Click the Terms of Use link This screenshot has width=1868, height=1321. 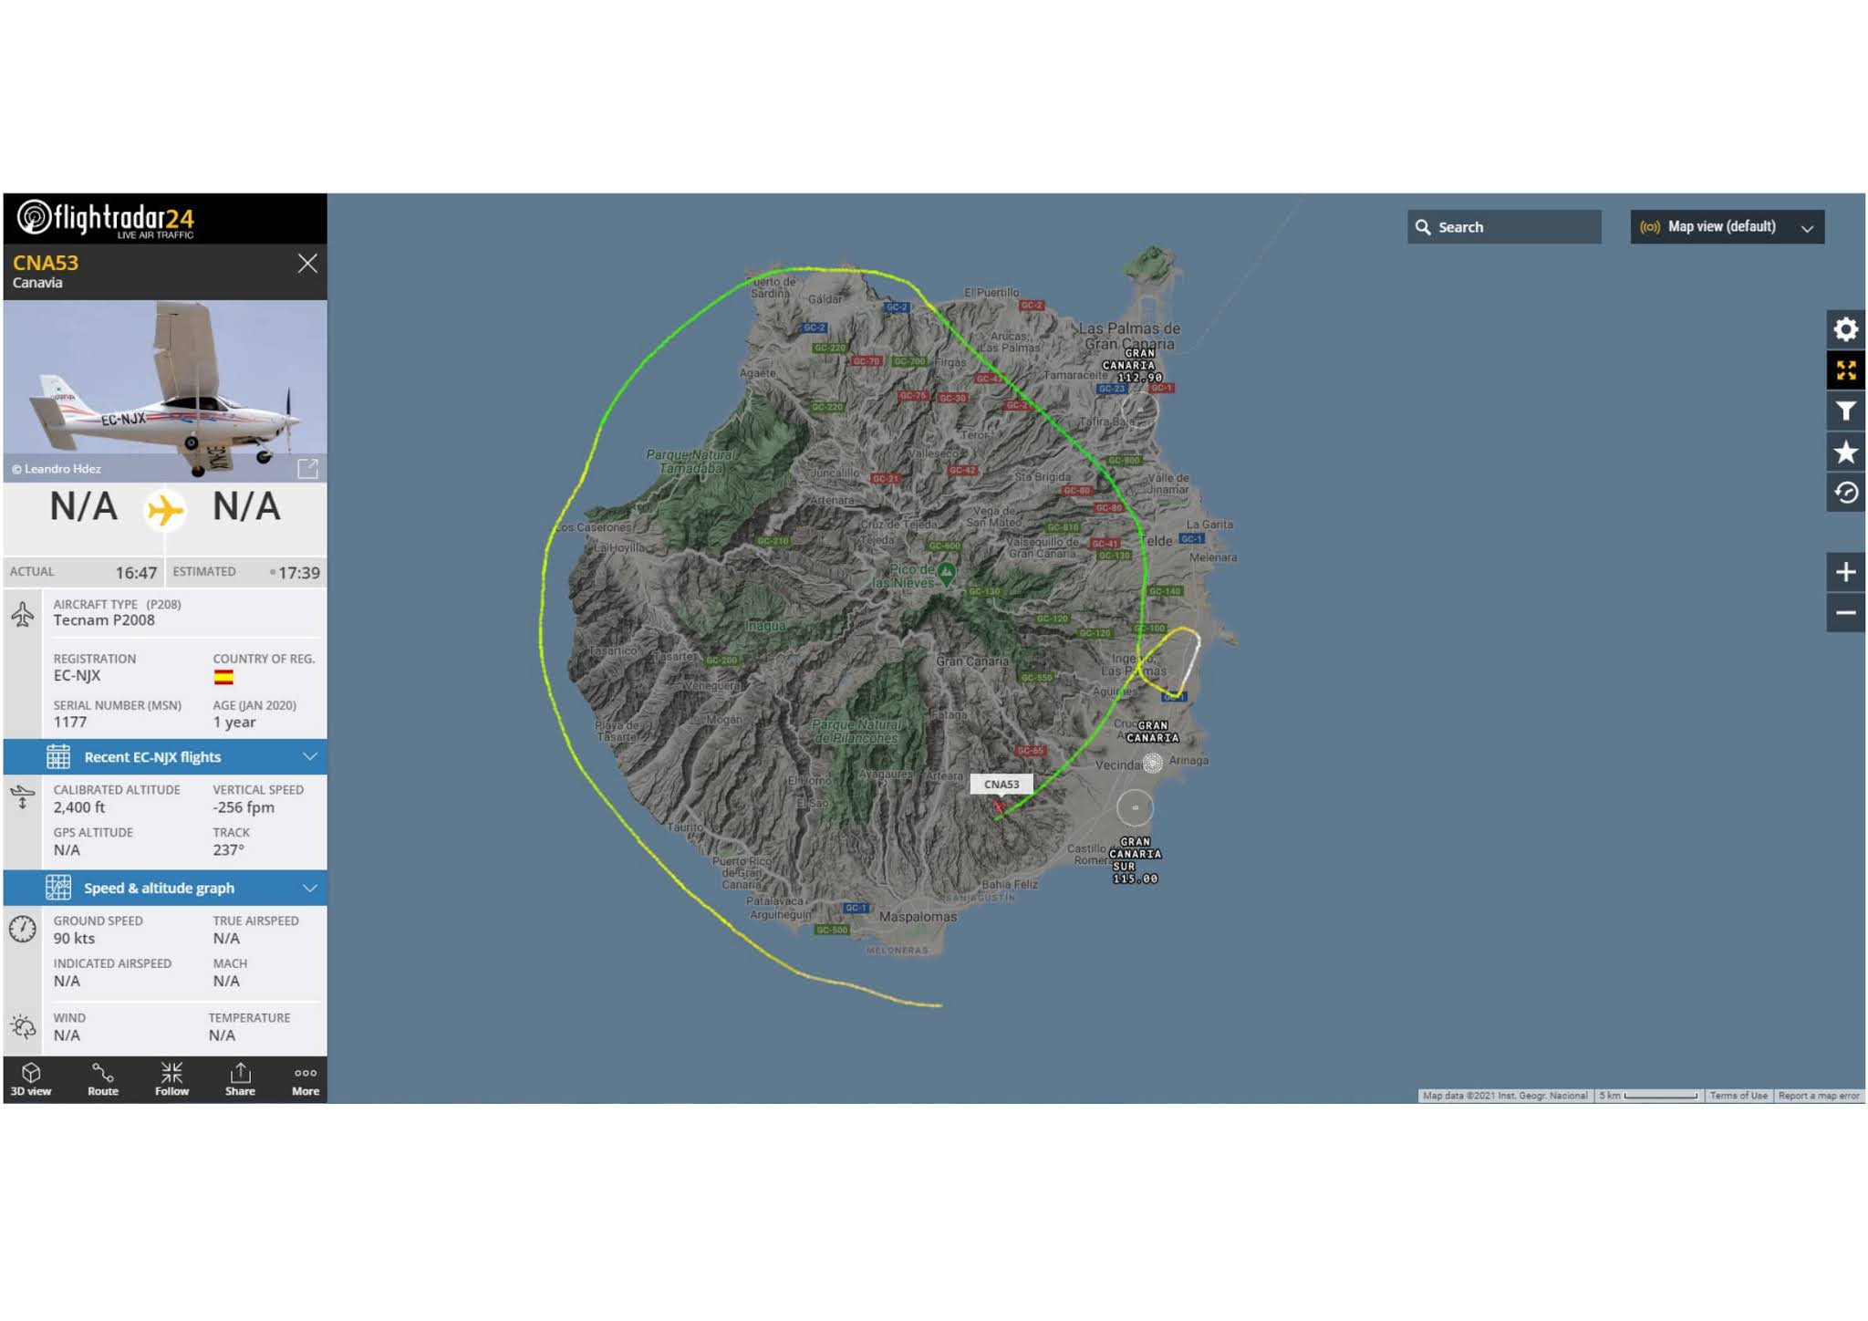pos(1738,1096)
